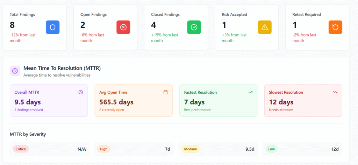The height and width of the screenshot is (165, 358).
Task: Click the Total Findings count 8
Action: [12, 25]
